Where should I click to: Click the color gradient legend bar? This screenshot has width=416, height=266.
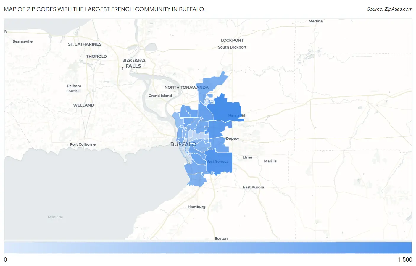[208, 248]
